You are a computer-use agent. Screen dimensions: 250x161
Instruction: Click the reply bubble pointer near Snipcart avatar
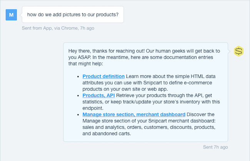tap(229, 51)
